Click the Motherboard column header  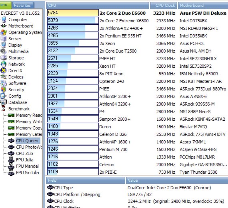tap(203, 6)
